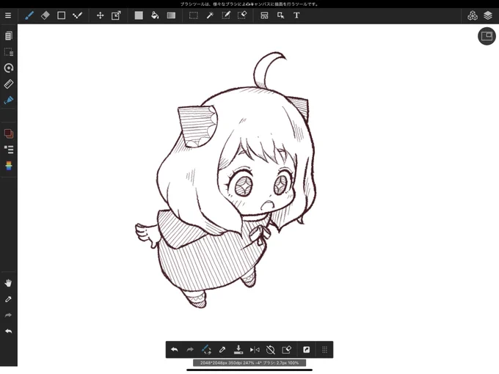The image size is (499, 374).
Task: Toggle the blue draw-mode icon in sidebar
Action: tap(9, 100)
